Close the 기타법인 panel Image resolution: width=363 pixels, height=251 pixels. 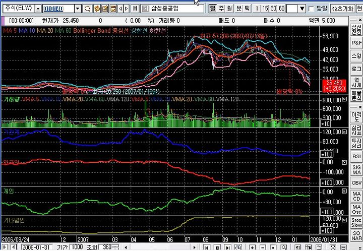(344, 220)
